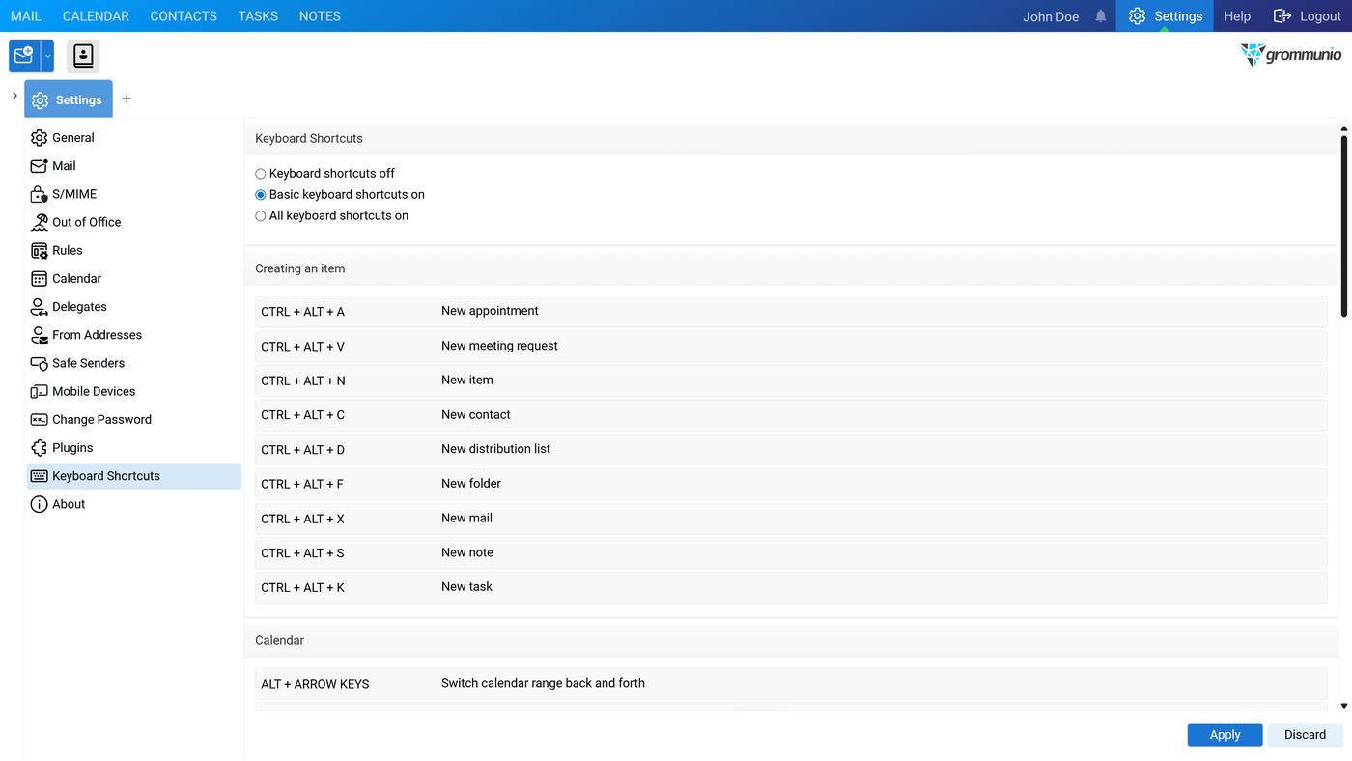Click the Change Password icon
The height and width of the screenshot is (761, 1352).
(x=40, y=420)
